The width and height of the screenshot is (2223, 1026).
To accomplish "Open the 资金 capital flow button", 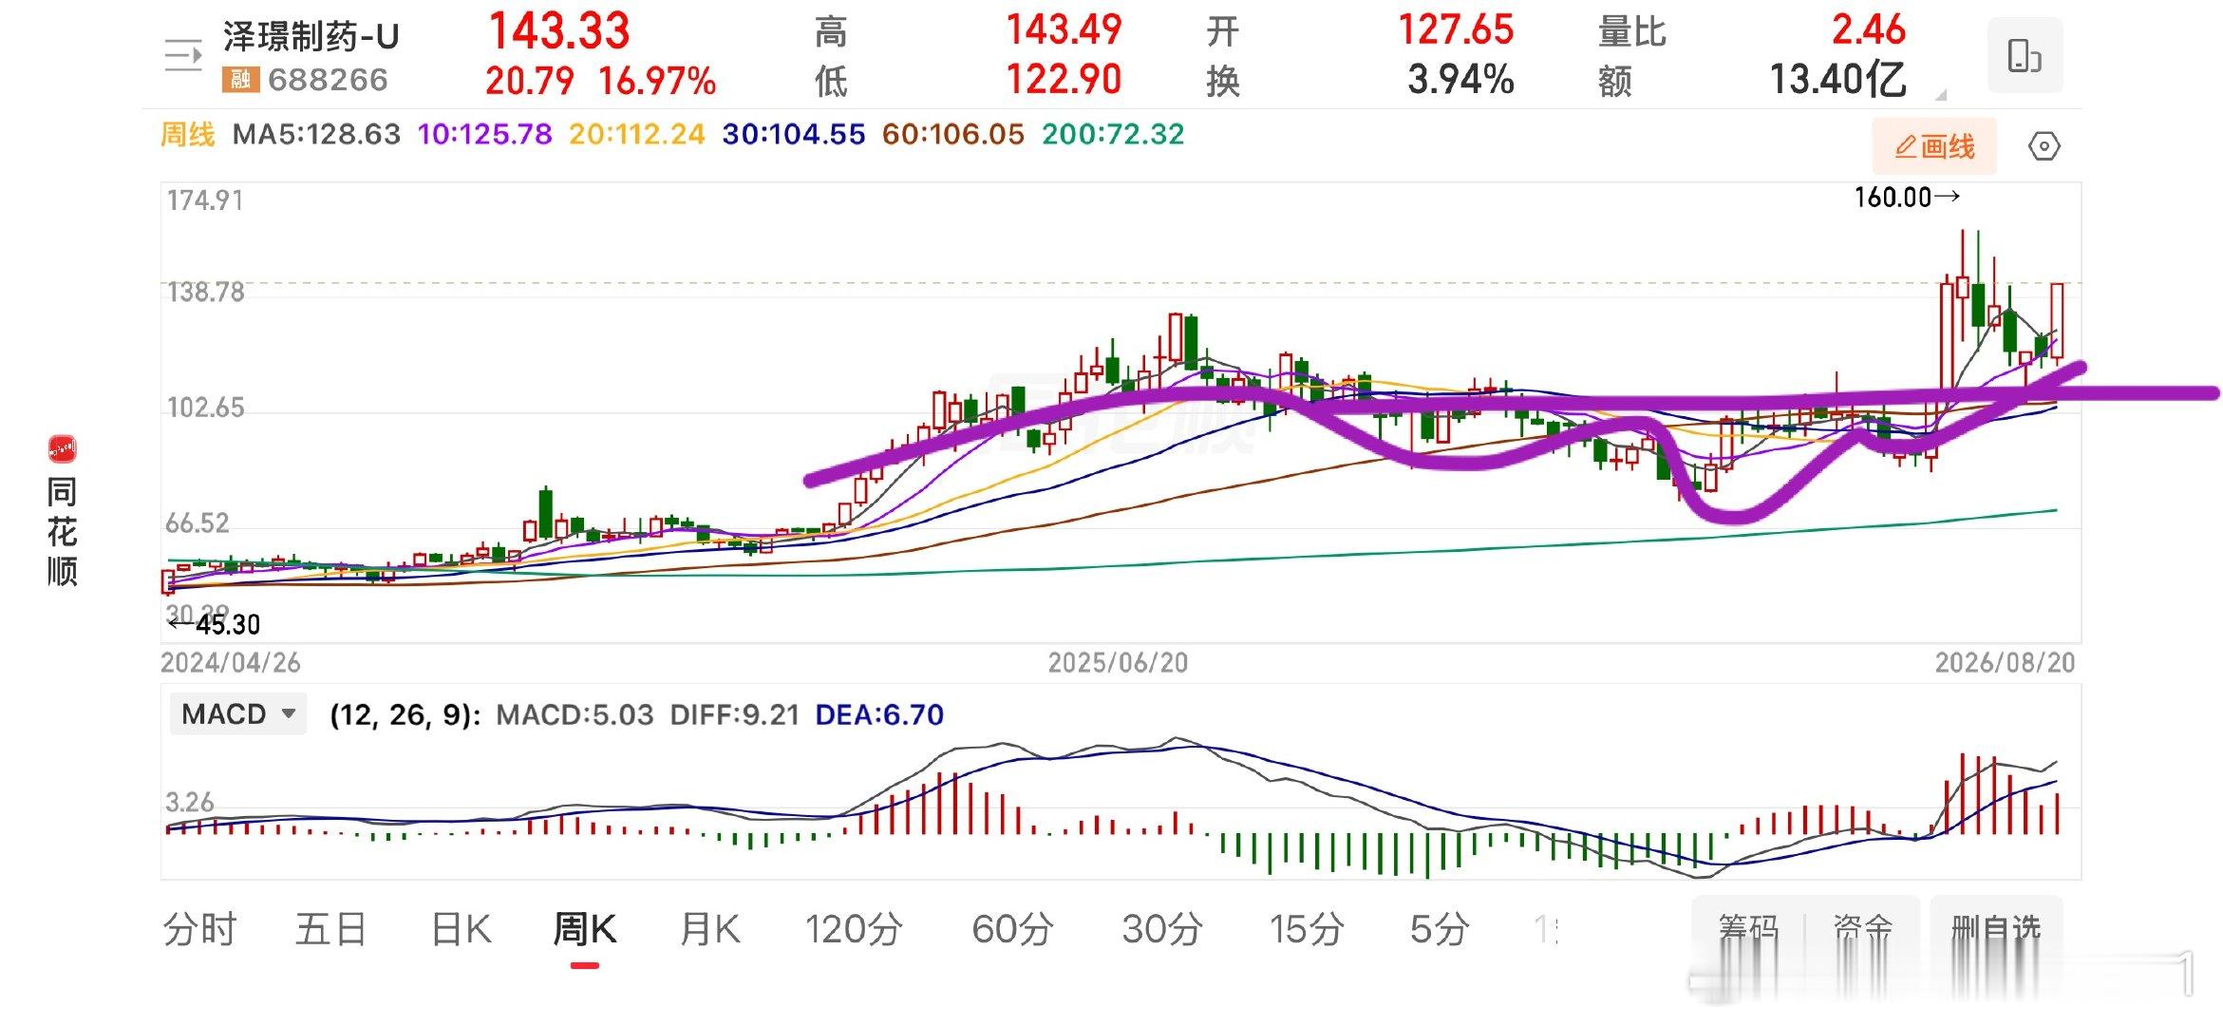I will coord(1863,927).
